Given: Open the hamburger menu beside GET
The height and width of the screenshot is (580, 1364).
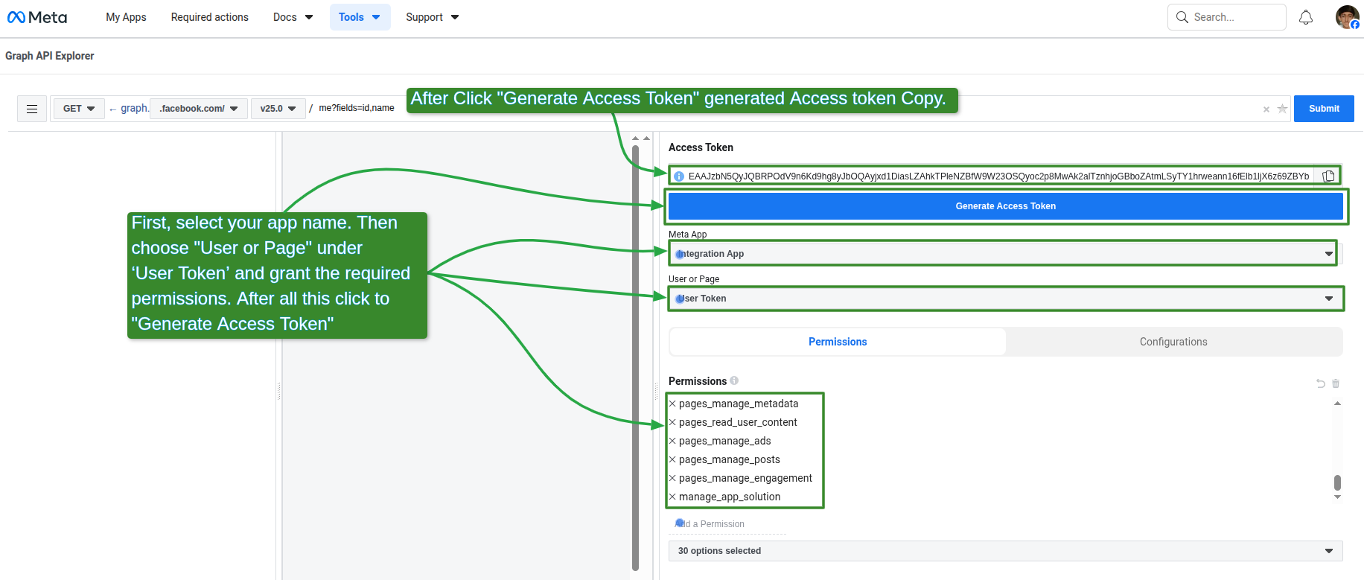Looking at the screenshot, I should coord(32,109).
